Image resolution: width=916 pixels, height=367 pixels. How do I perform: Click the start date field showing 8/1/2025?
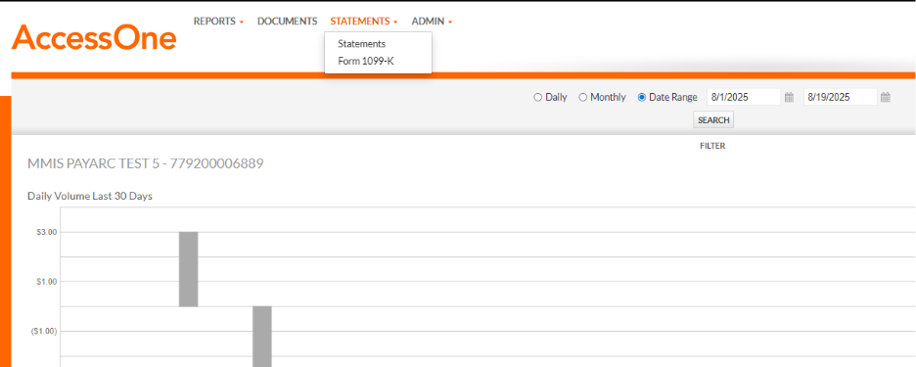[x=743, y=98]
